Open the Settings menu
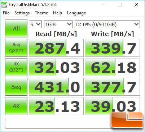Image resolution: width=145 pixels, height=132 pixels. (x=22, y=13)
